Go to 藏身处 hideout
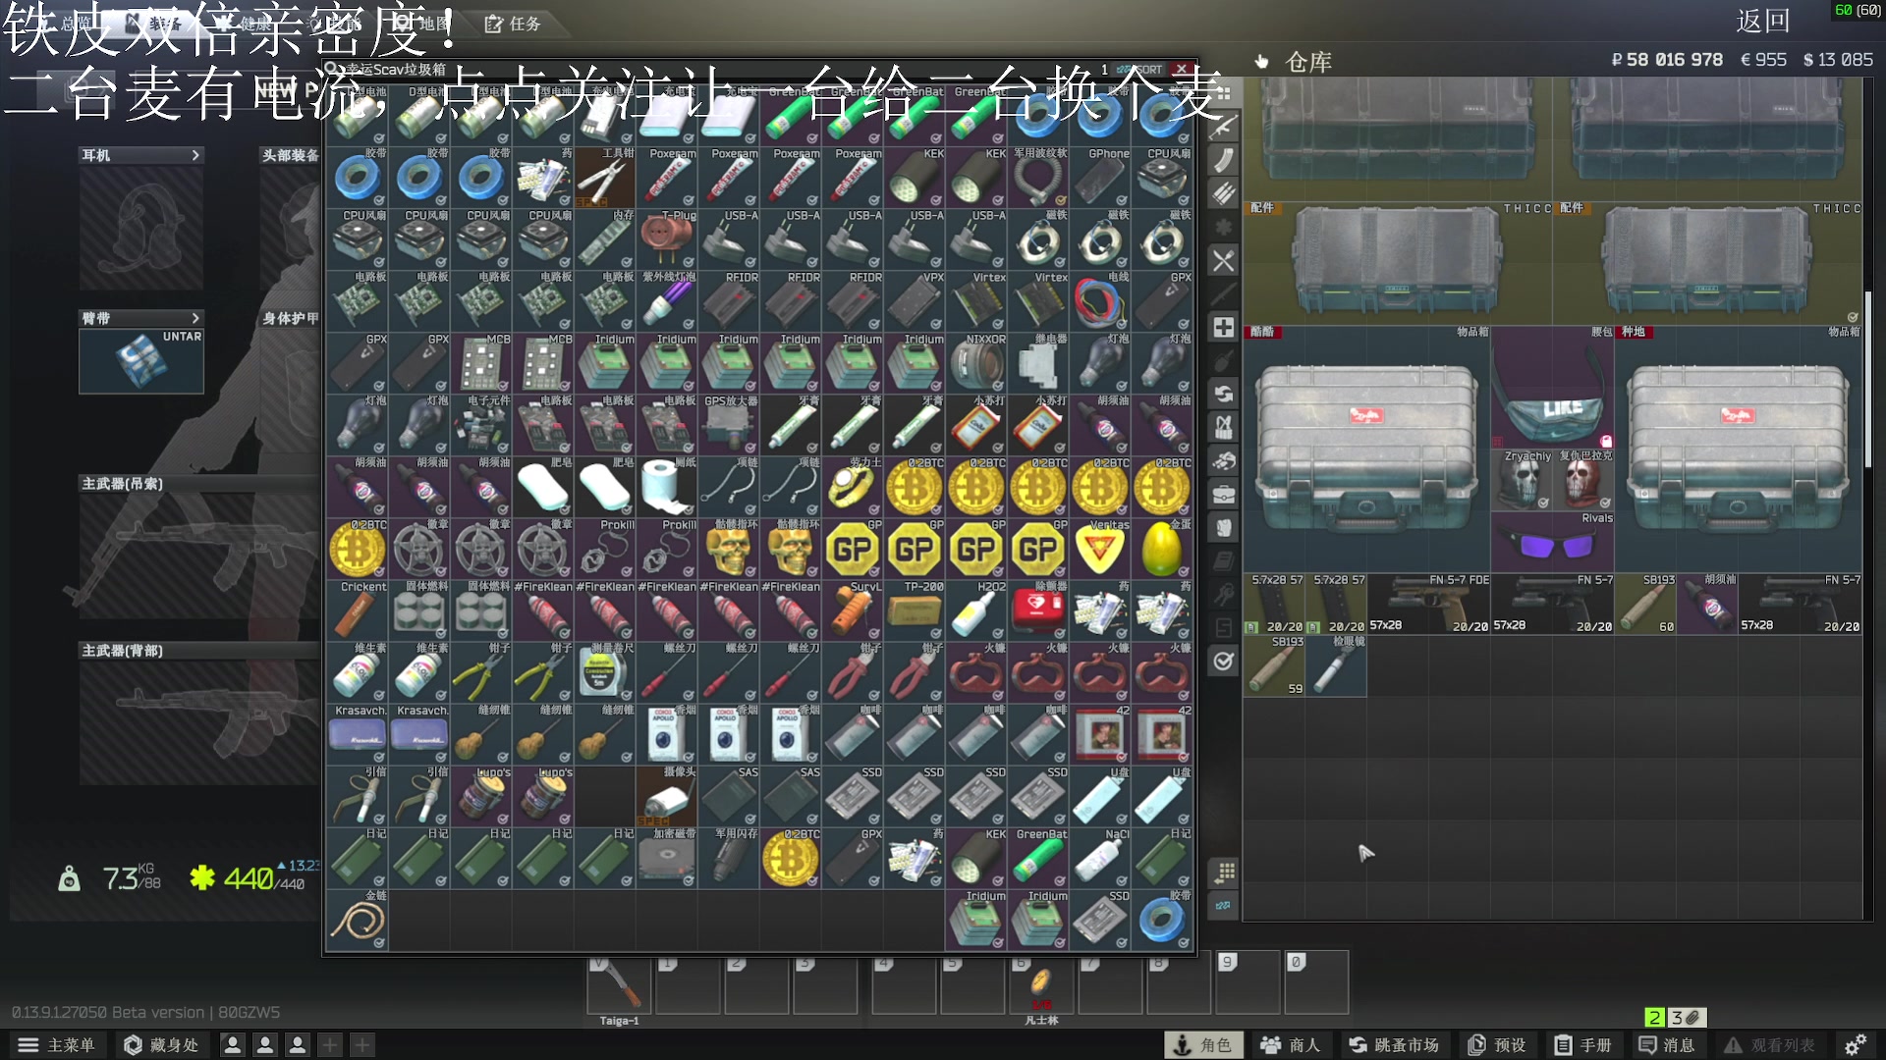The width and height of the screenshot is (1886, 1060). point(162,1045)
